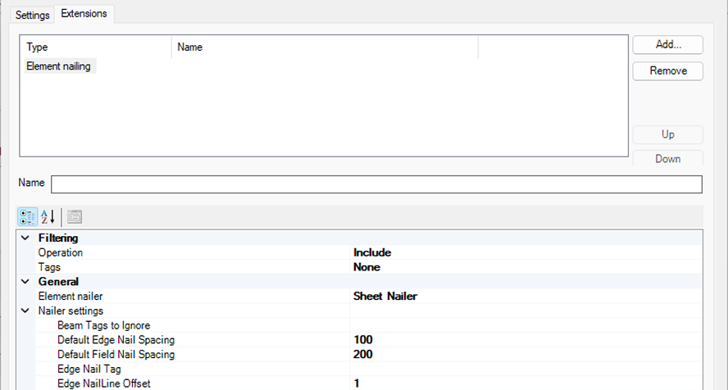
Task: Open the Property Pages icon
Action: pyautogui.click(x=75, y=216)
